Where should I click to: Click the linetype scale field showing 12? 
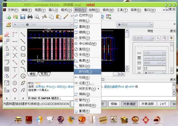154,68
